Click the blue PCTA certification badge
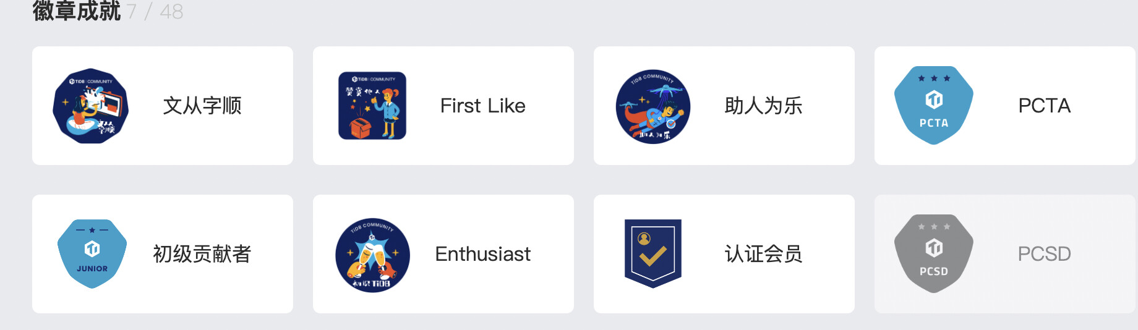This screenshot has width=1138, height=330. click(x=934, y=105)
